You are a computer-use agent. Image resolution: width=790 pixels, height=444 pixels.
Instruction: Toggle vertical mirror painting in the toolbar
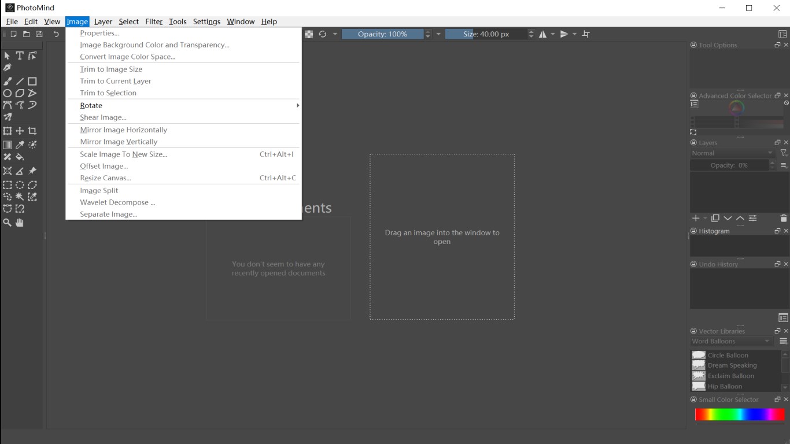564,34
